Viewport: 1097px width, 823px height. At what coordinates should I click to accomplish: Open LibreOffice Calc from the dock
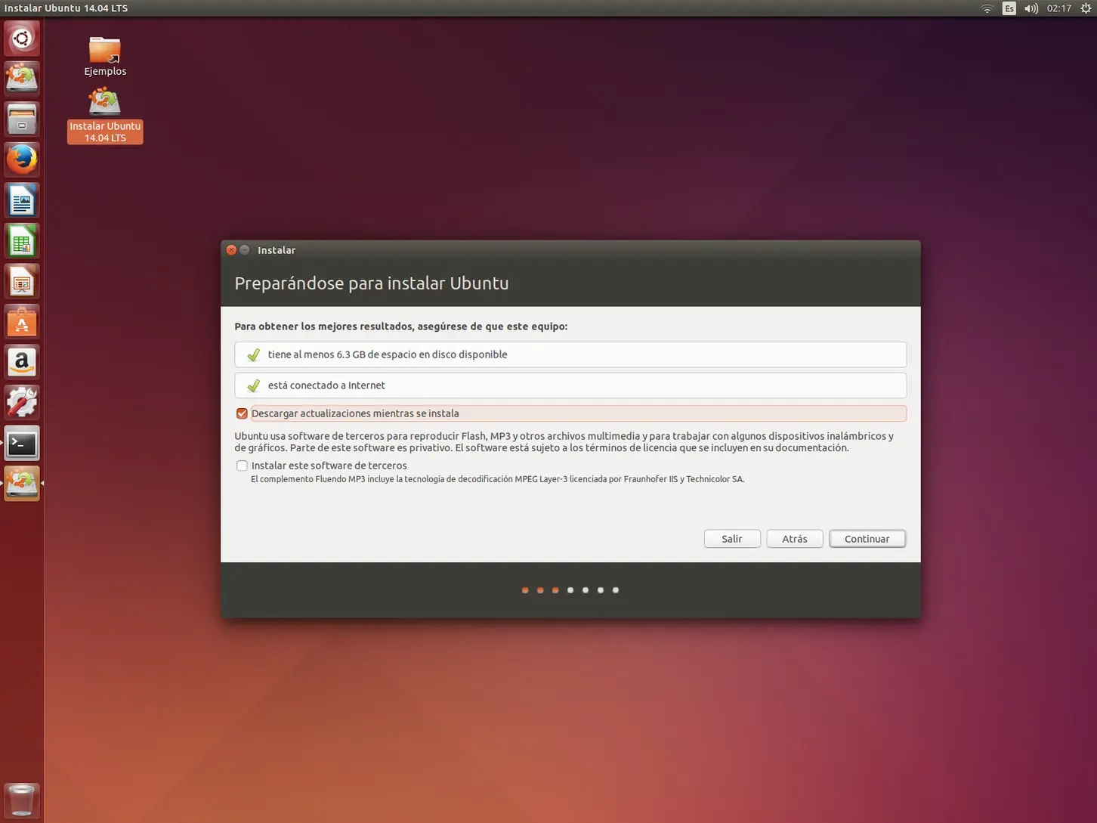[22, 241]
